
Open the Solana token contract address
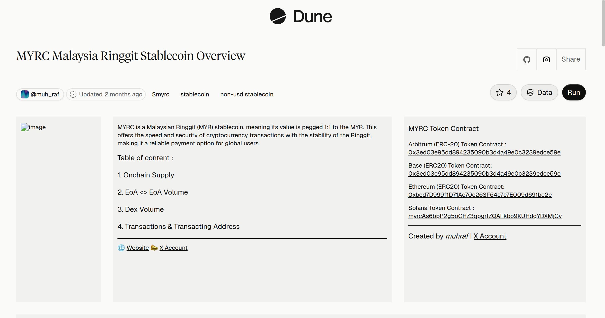point(485,216)
